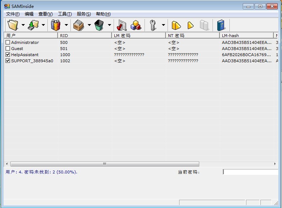Screen dimensions: 282x208
Task: Click the add users people icon
Action: click(x=56, y=25)
